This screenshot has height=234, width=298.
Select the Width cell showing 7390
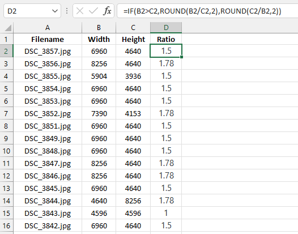coord(99,113)
